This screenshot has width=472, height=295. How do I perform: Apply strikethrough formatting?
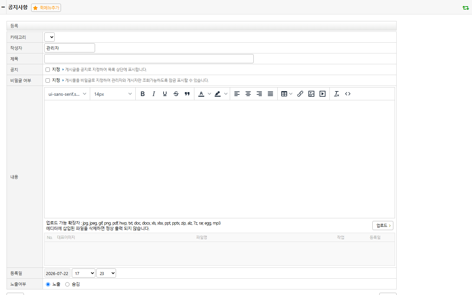pyautogui.click(x=176, y=94)
